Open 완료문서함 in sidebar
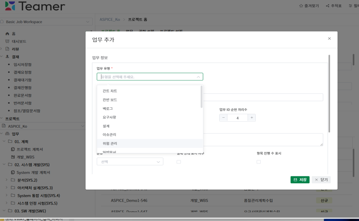The height and width of the screenshot is (221, 359). (x=22, y=95)
